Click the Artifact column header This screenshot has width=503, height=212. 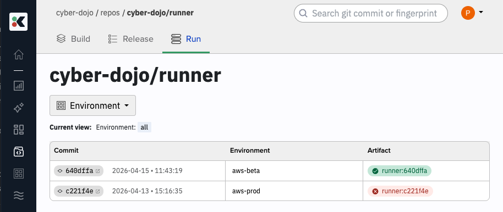tap(379, 150)
